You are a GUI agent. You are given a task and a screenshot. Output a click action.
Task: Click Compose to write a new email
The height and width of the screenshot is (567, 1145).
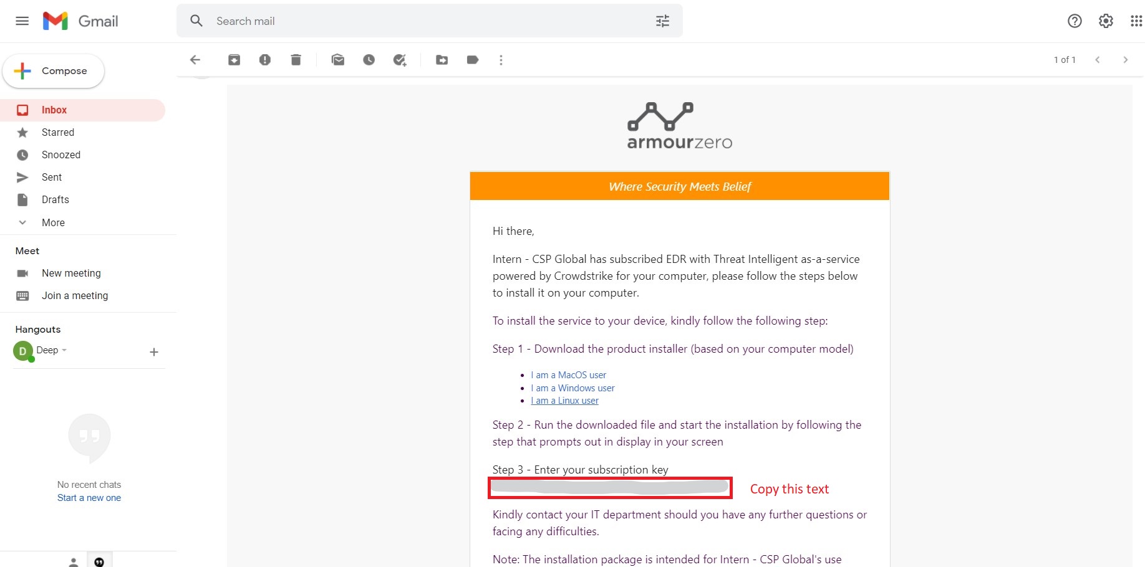54,71
